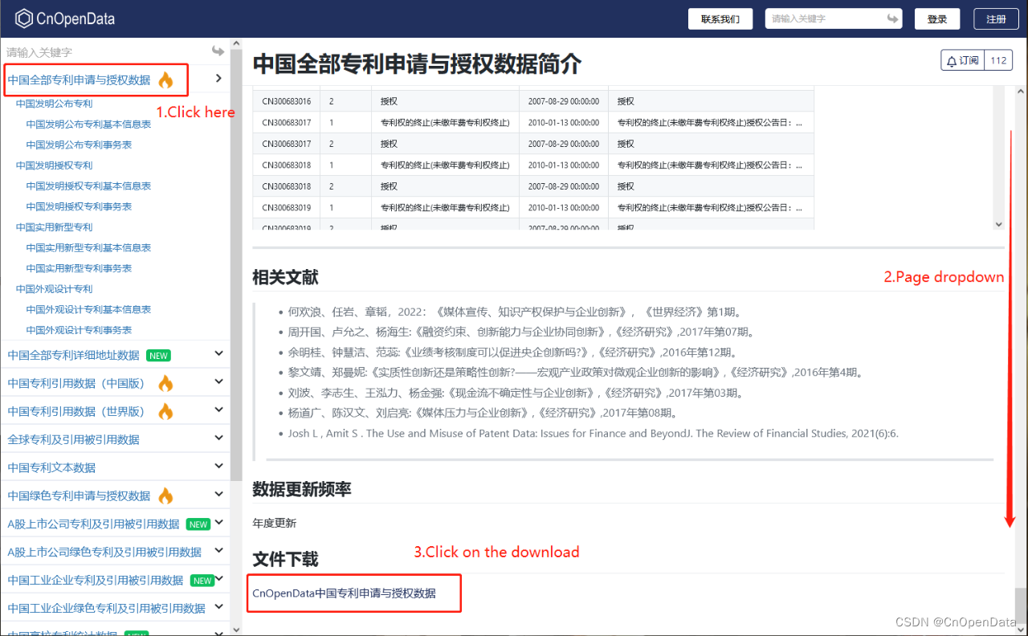
Task: Expand 中国专利文本数据 chevron
Action: tap(218, 466)
